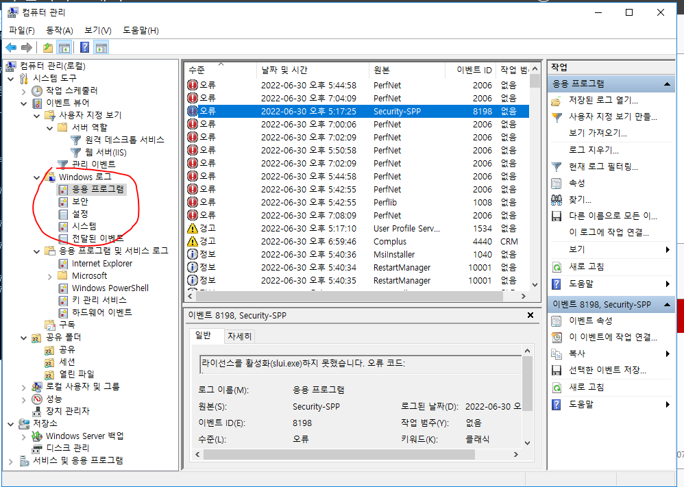
Task: Select Perflib error event 1008 row
Action: tap(357, 202)
